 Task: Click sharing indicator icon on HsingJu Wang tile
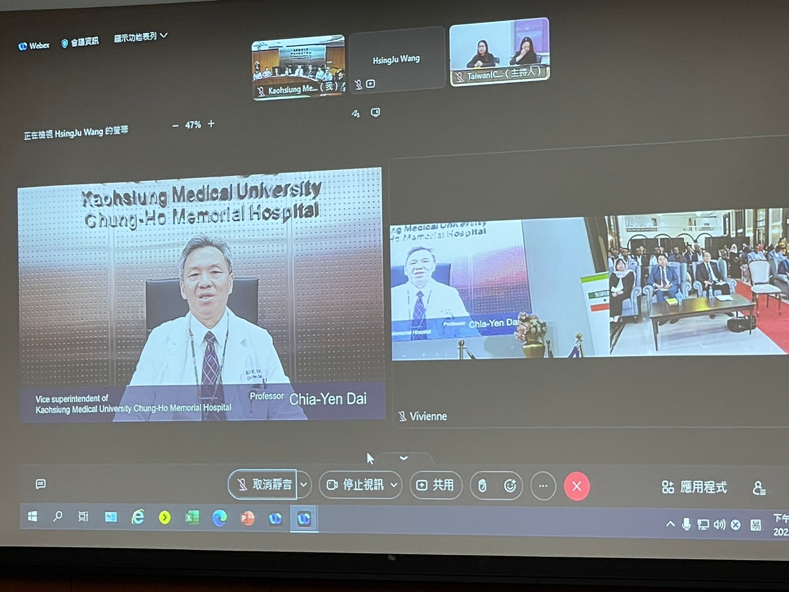click(x=370, y=84)
